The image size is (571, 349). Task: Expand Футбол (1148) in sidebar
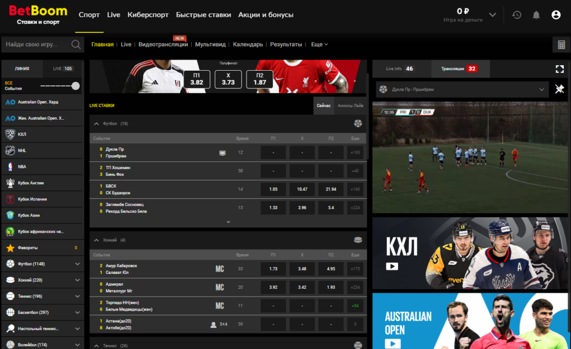pos(77,264)
